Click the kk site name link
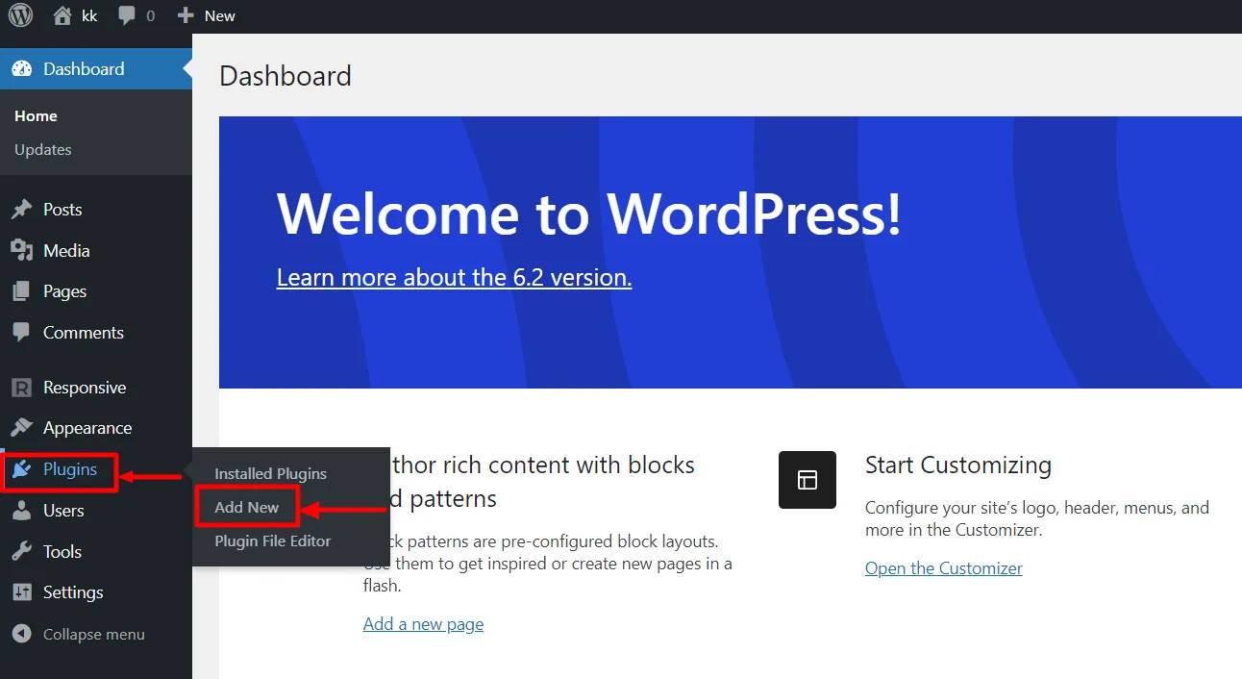 click(89, 16)
